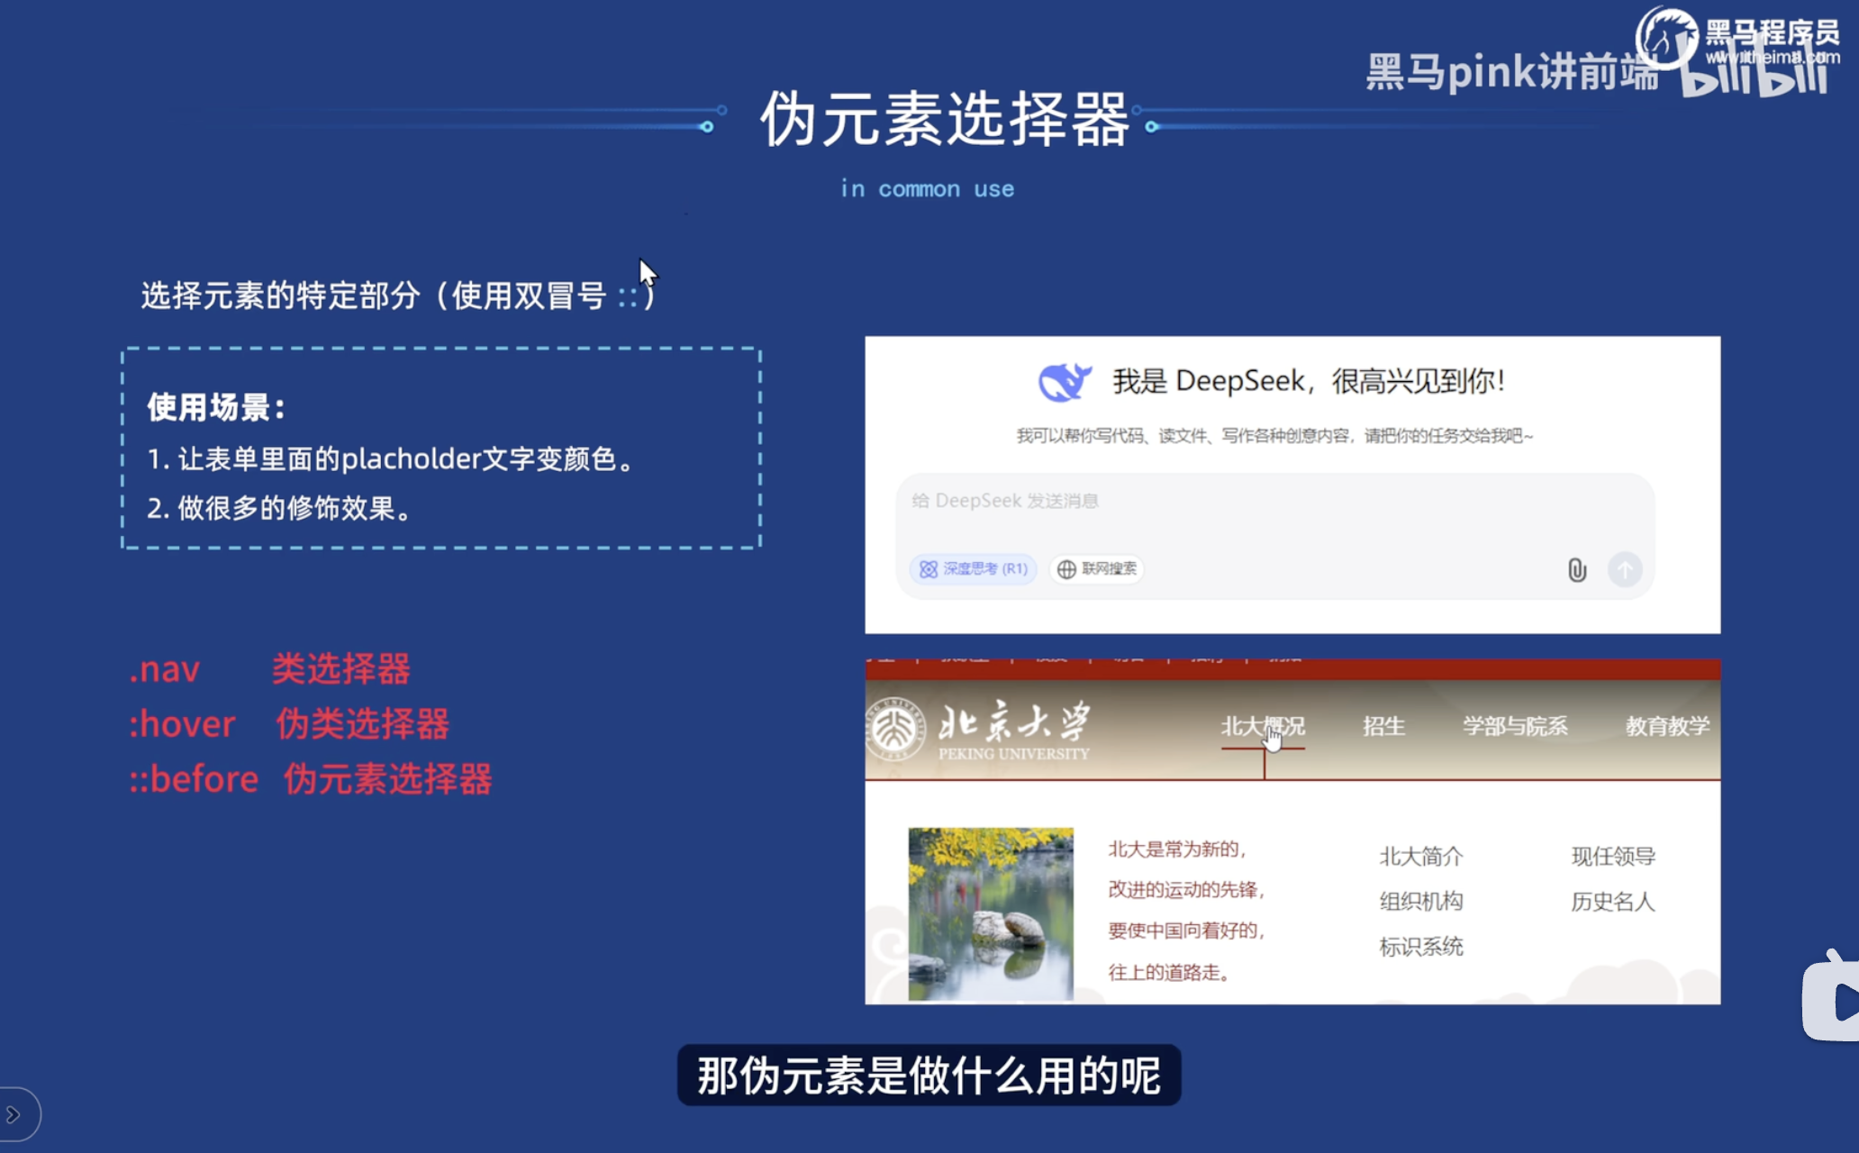Image resolution: width=1859 pixels, height=1153 pixels.
Task: Click the send arrow button
Action: (x=1625, y=569)
